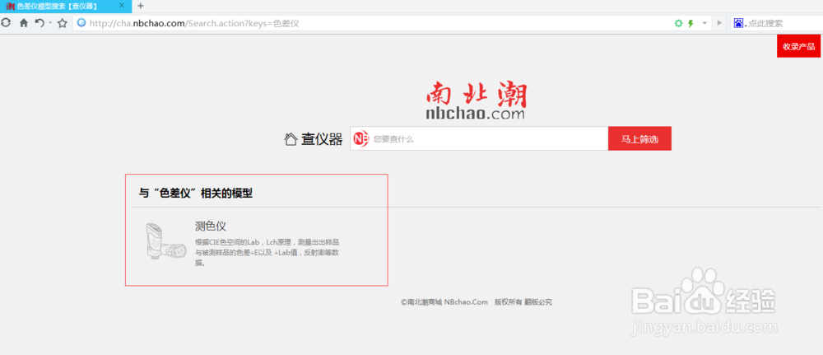The width and height of the screenshot is (823, 355).
Task: Click the 与“色差仪”相关的模型 heading
Action: pos(195,194)
